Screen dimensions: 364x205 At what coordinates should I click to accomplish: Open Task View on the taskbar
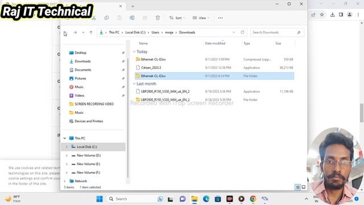(x=171, y=199)
